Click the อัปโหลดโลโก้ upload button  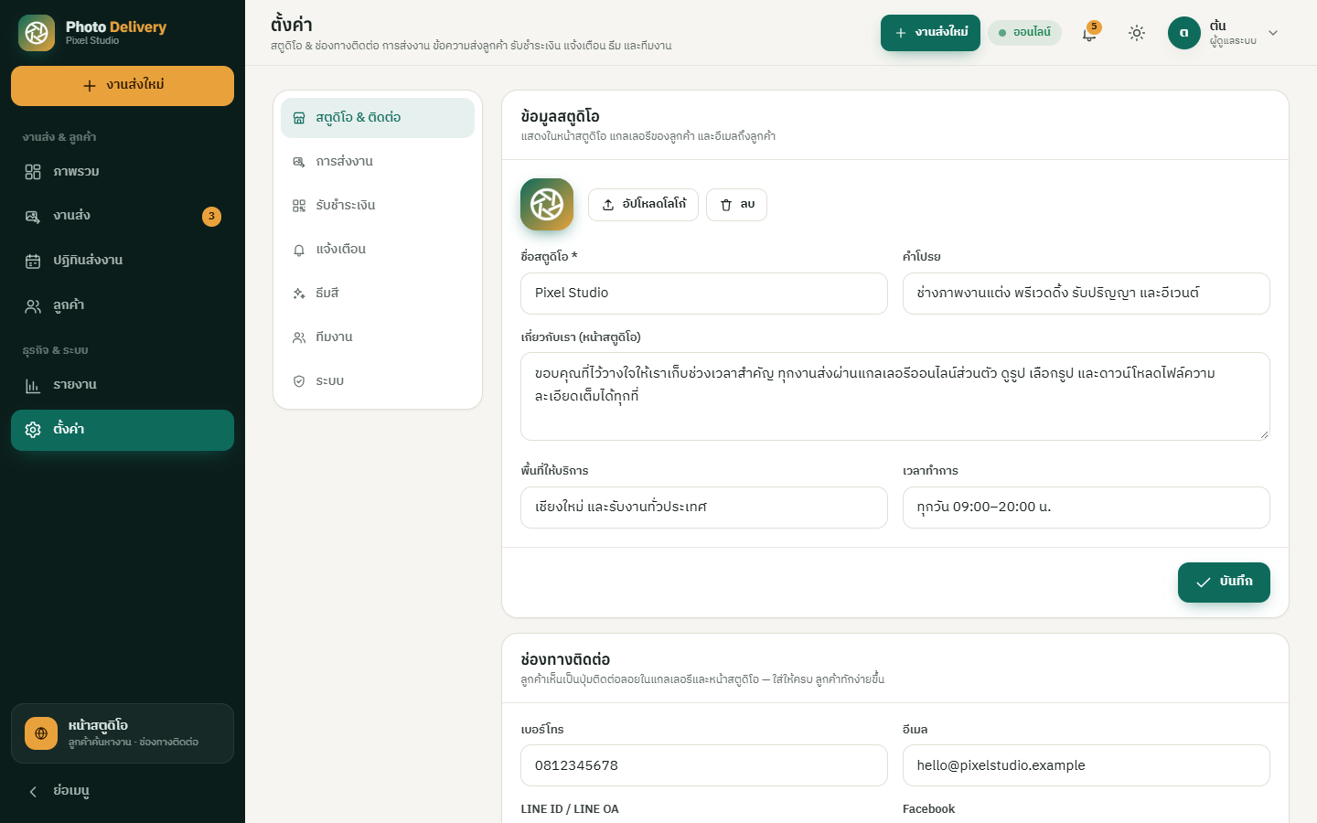643,205
